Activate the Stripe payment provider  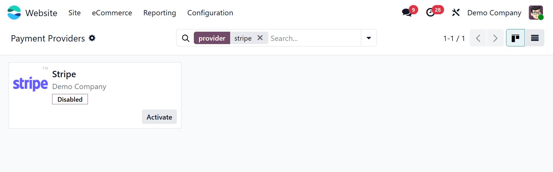159,117
